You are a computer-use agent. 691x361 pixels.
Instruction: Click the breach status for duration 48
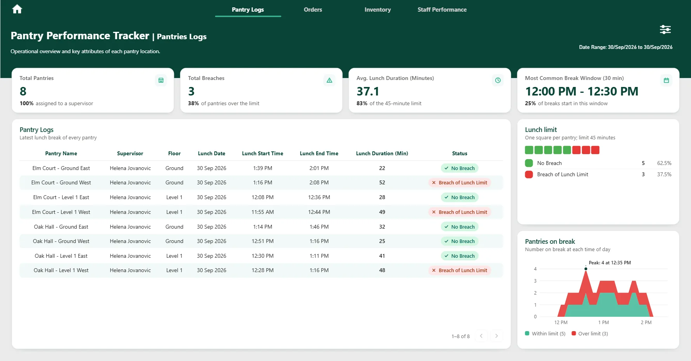click(460, 270)
